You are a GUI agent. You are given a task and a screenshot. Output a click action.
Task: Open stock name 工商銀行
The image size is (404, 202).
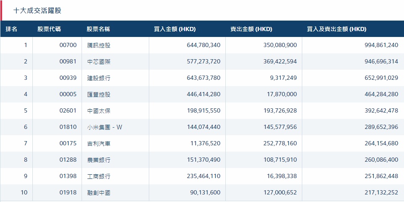pyautogui.click(x=99, y=176)
